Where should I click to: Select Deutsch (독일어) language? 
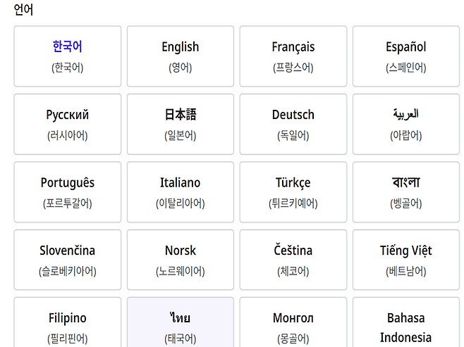coord(293,124)
